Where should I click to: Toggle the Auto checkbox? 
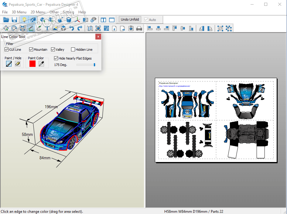pyautogui.click(x=146, y=19)
